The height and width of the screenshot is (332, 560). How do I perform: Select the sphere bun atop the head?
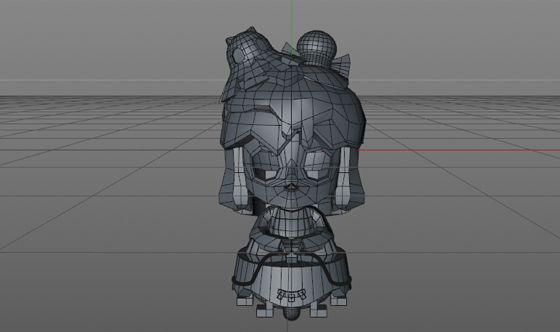click(317, 48)
